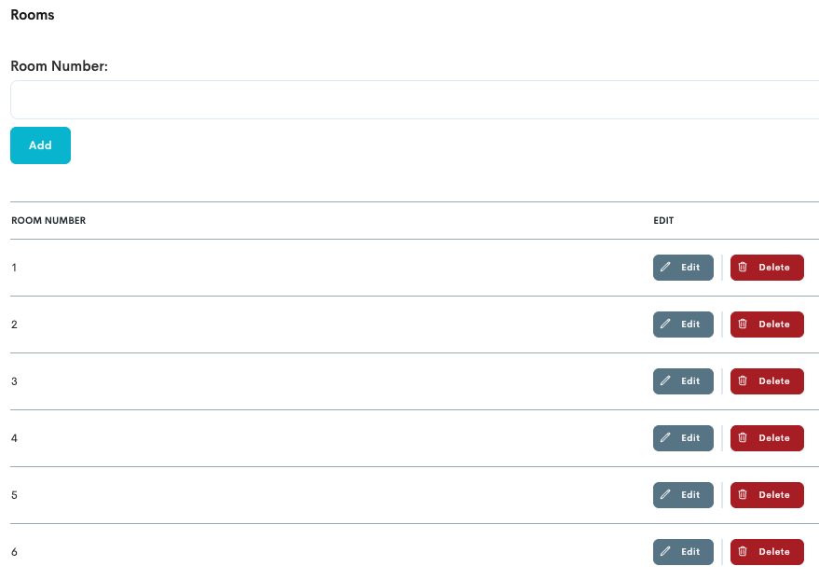Edit room number 5

click(x=683, y=495)
